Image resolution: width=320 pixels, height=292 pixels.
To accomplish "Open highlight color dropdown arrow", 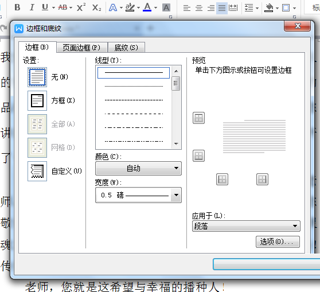I will pyautogui.click(x=138, y=8).
